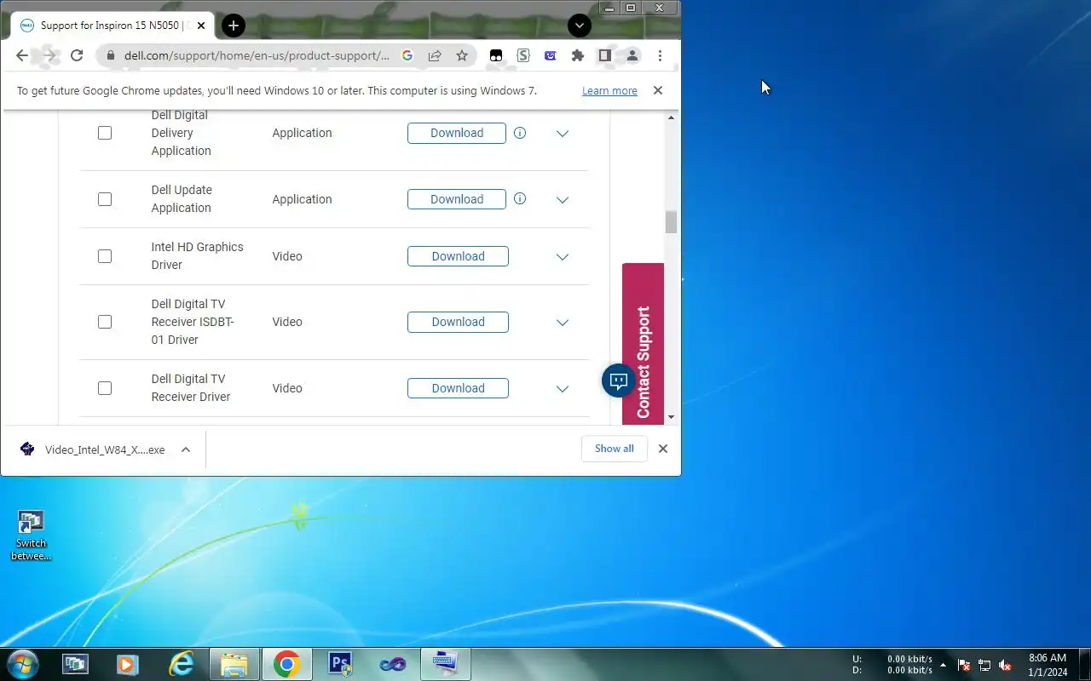Click the forward navigation arrow
The image size is (1091, 681).
(x=49, y=55)
